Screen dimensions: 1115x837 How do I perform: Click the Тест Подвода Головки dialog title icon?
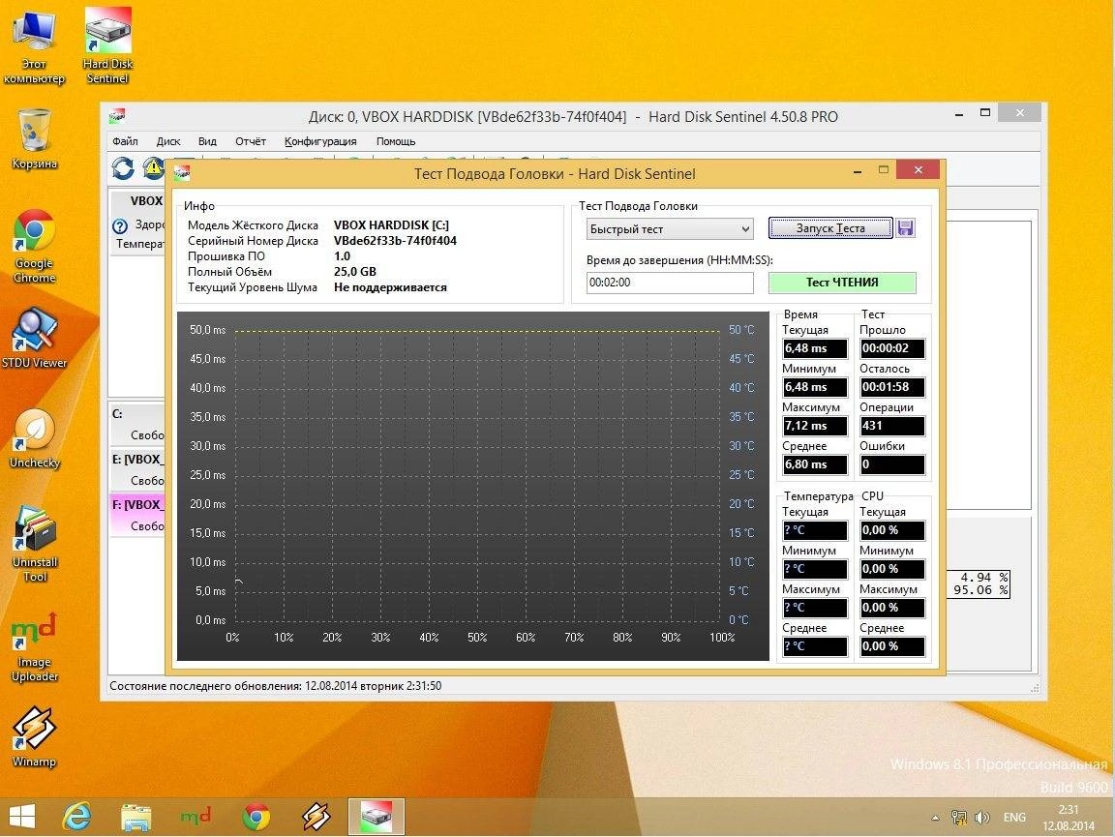182,173
